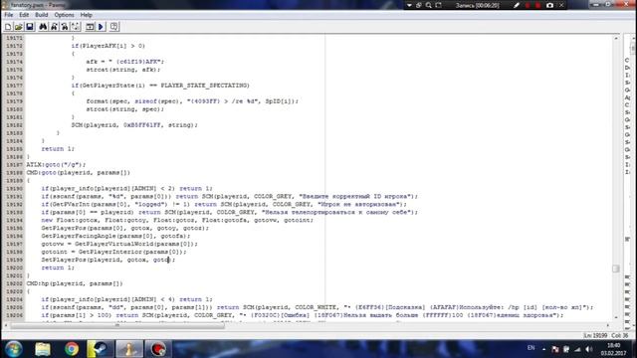Click the strcat(string, spec); line
637x358 pixels.
tap(125, 109)
